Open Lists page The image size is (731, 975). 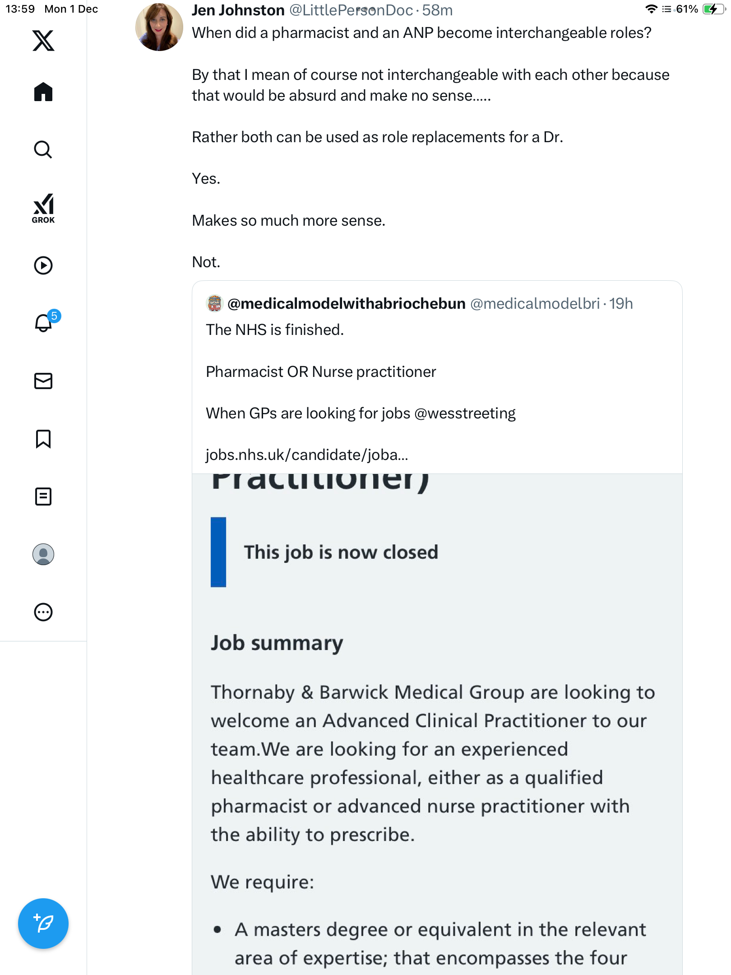[x=43, y=497]
